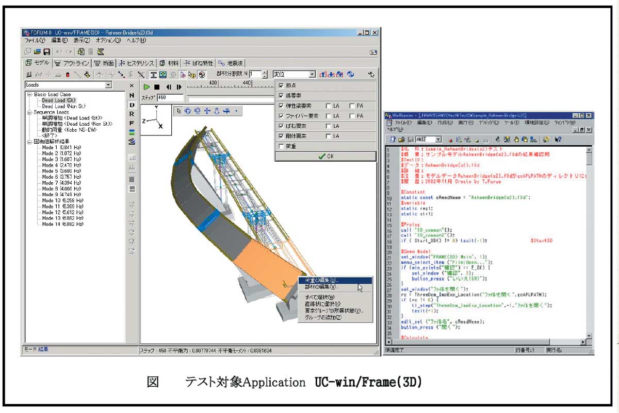
Task: Collapse the 固有値解析結果 tree node
Action: pyautogui.click(x=29, y=142)
